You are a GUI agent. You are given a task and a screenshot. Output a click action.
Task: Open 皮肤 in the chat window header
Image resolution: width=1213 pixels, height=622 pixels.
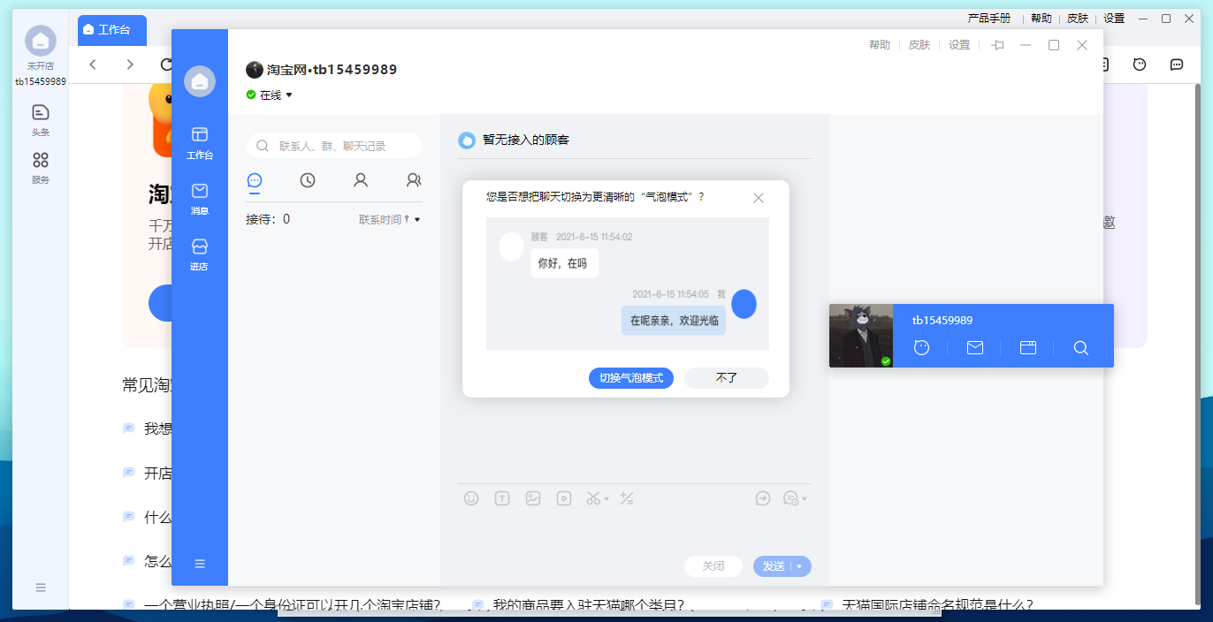pyautogui.click(x=919, y=45)
